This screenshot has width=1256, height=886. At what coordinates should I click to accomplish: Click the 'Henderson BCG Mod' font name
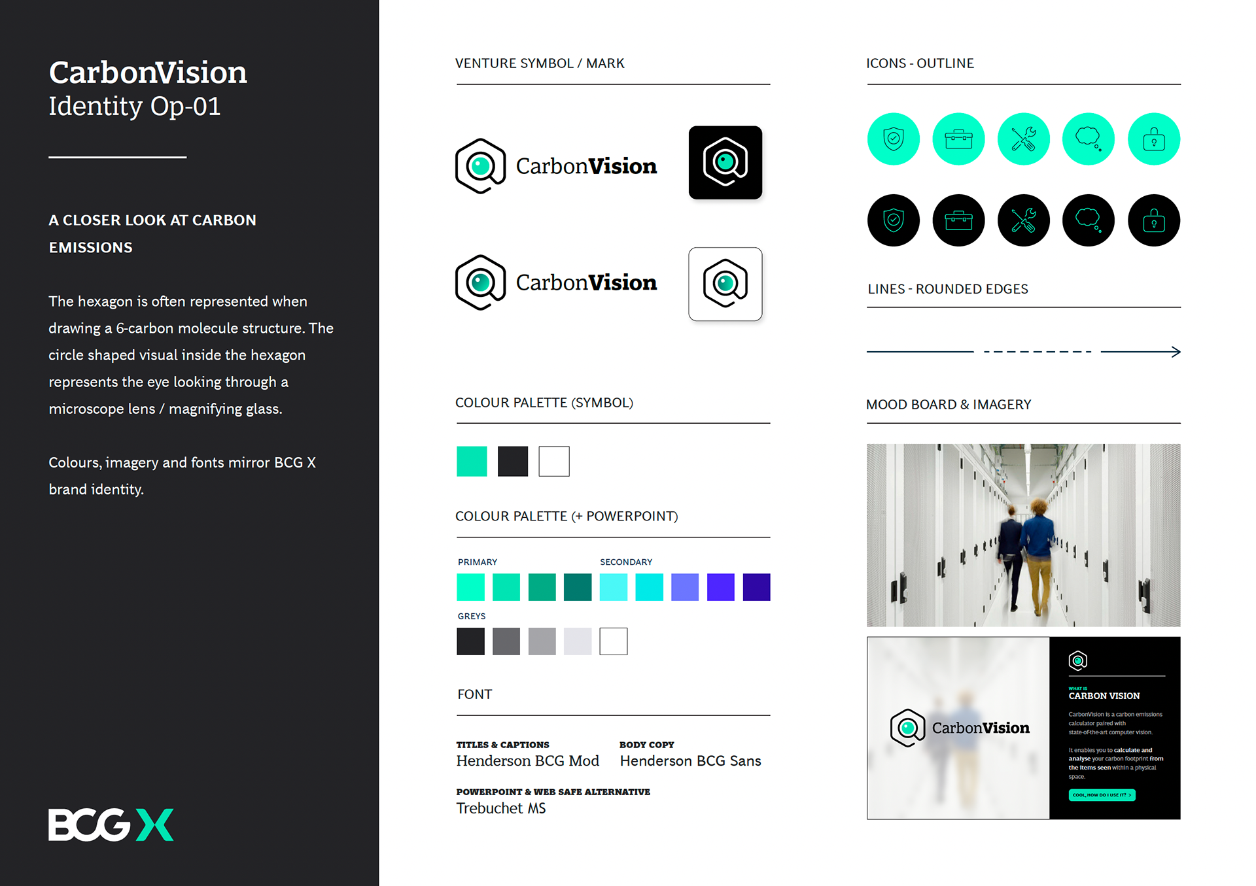coord(528,761)
